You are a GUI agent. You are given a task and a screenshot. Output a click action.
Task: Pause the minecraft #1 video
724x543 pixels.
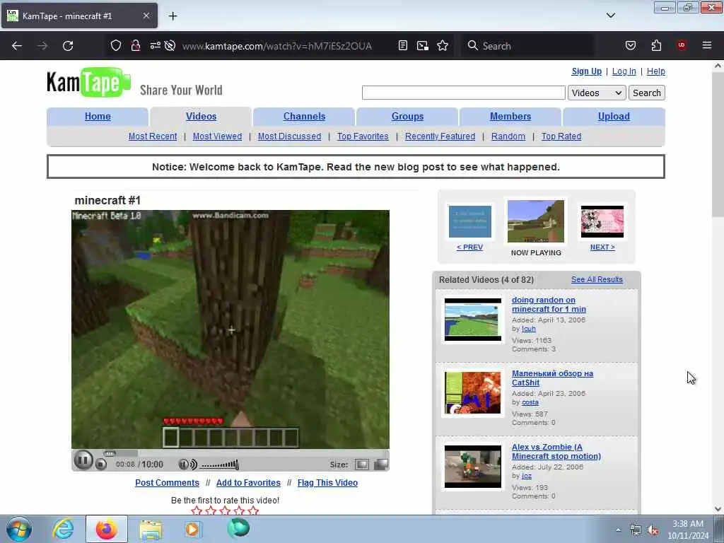pyautogui.click(x=83, y=460)
